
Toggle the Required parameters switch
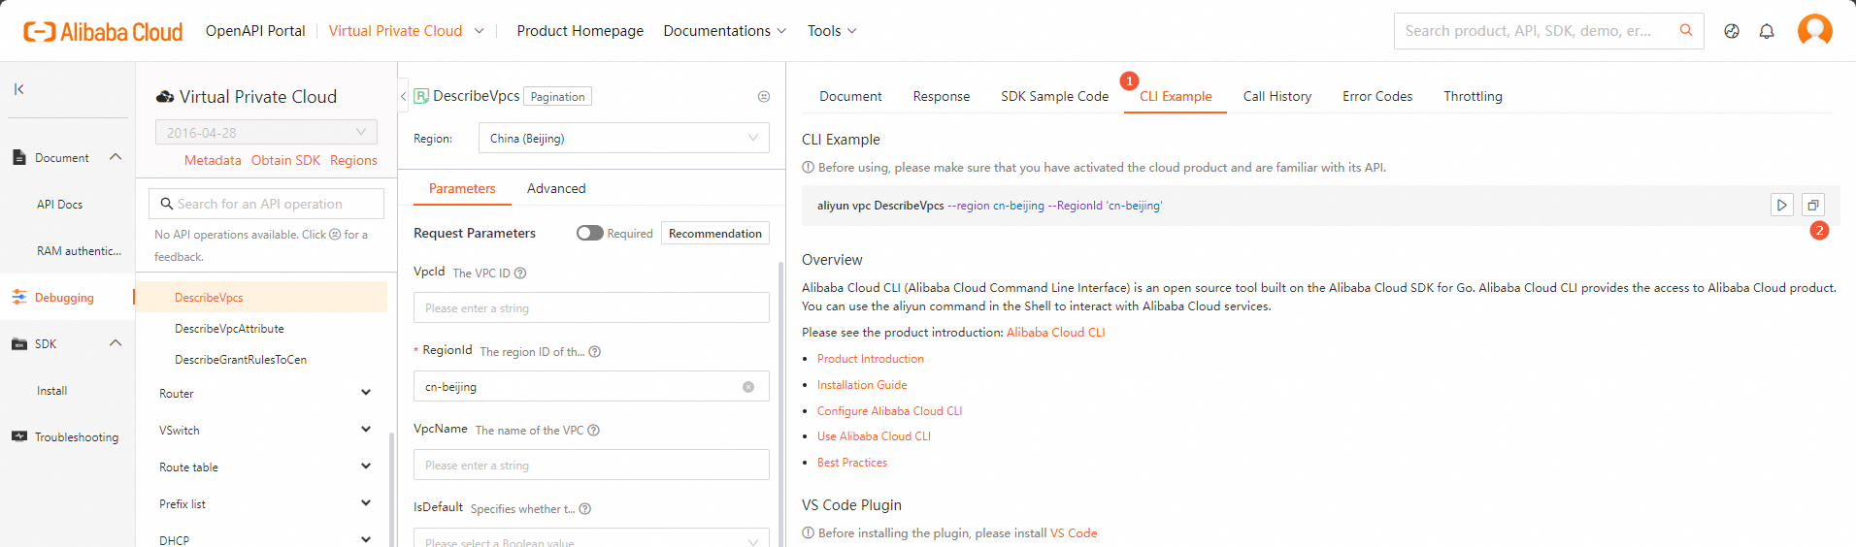[589, 233]
